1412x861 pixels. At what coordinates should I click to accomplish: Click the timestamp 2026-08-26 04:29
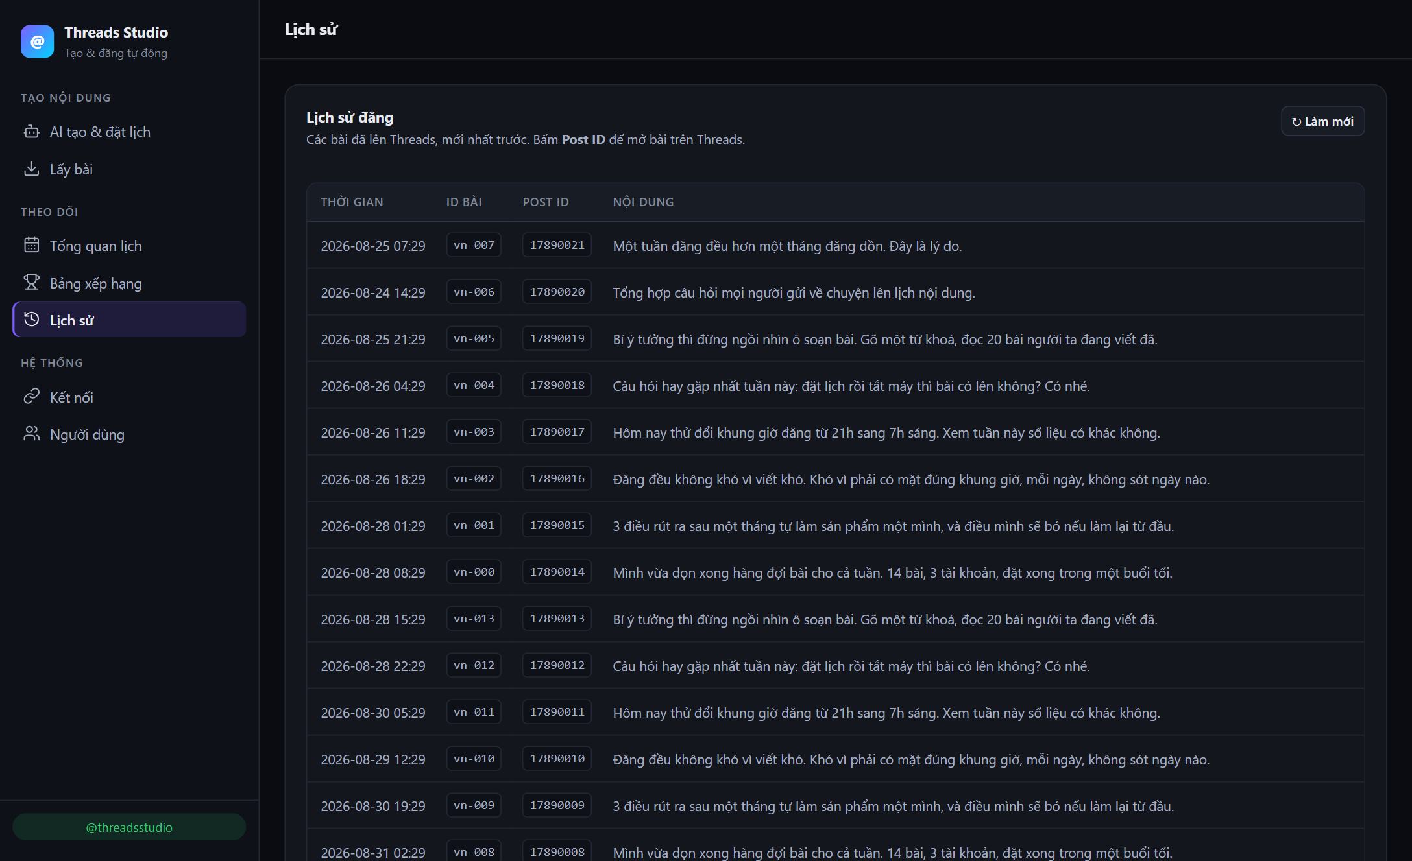tap(373, 386)
